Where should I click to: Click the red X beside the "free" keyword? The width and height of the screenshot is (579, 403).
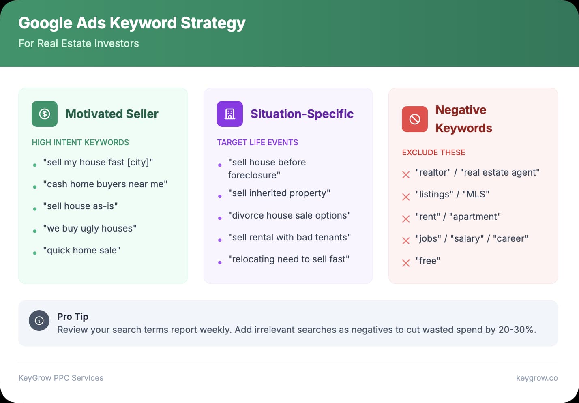pyautogui.click(x=405, y=263)
